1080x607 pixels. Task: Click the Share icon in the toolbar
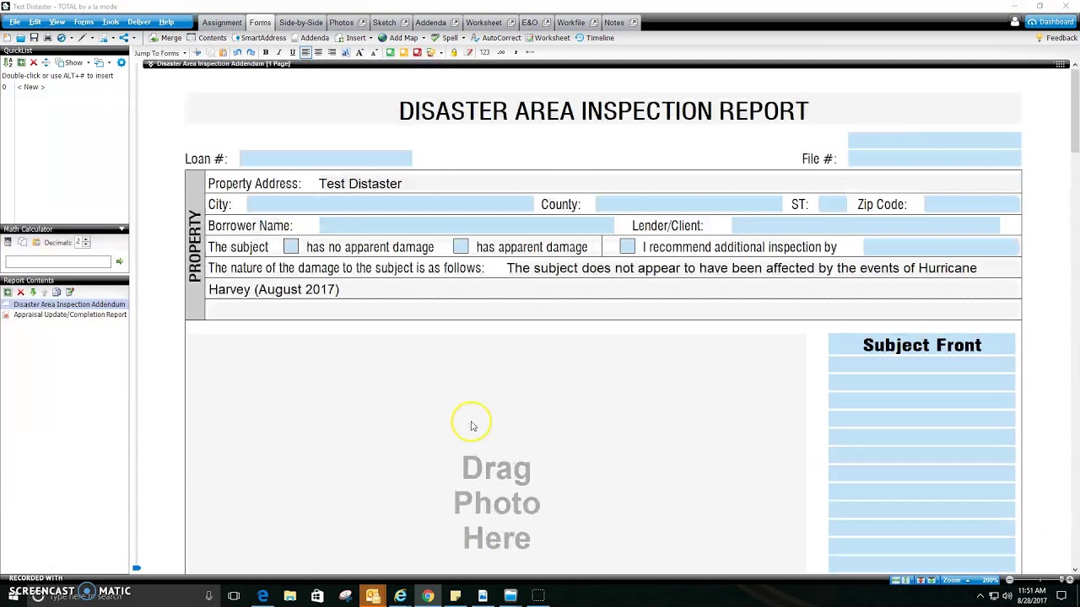[124, 38]
